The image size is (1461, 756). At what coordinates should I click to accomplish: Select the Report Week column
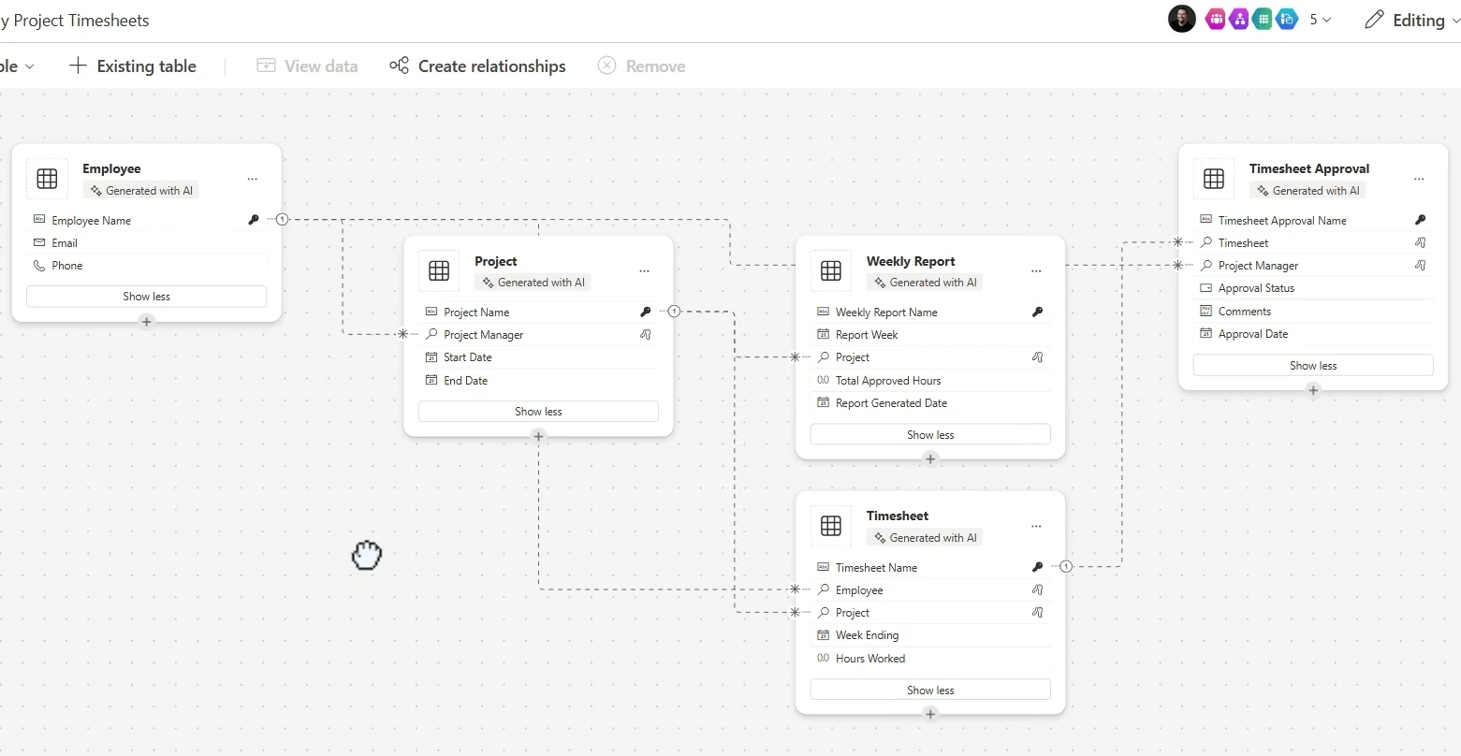click(930, 335)
